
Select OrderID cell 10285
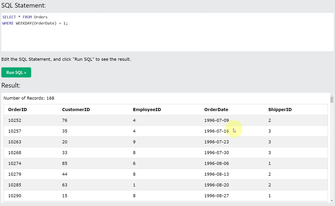[15, 185]
